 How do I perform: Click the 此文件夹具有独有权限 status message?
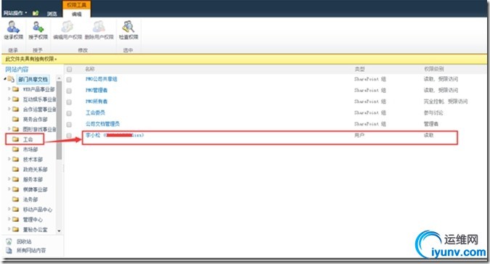click(31, 59)
